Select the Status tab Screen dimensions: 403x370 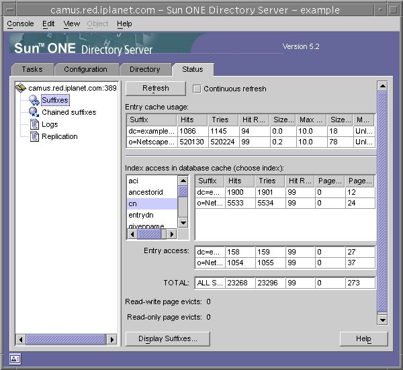pos(193,69)
